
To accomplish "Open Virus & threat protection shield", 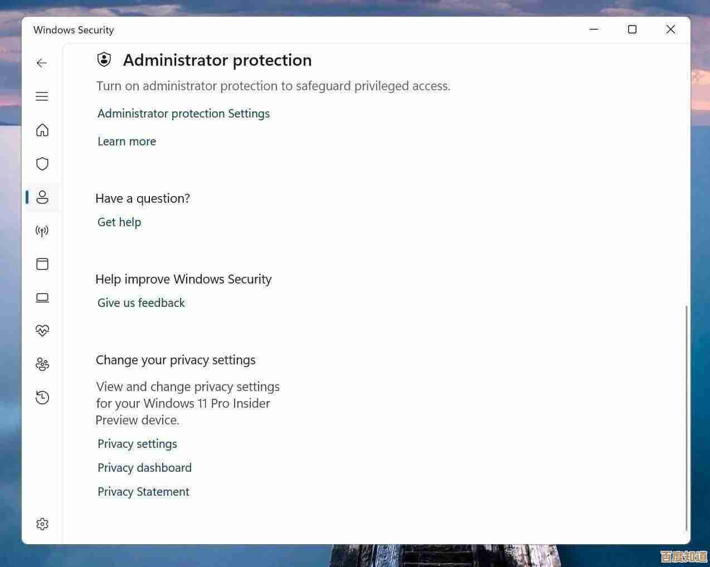I will tap(42, 164).
